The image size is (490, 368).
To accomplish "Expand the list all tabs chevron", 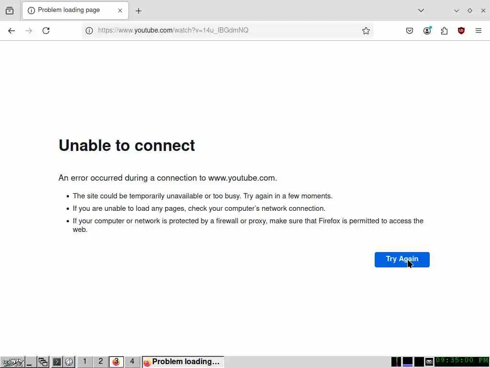I will 421,11.
